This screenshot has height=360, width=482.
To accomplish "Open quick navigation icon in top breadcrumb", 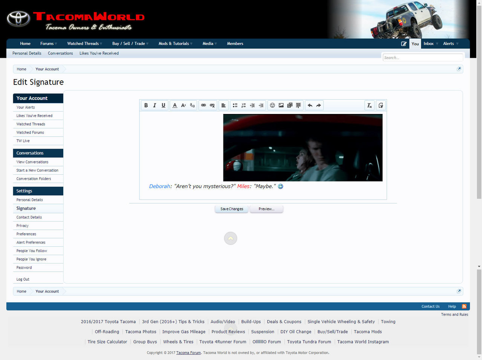I will click(459, 69).
